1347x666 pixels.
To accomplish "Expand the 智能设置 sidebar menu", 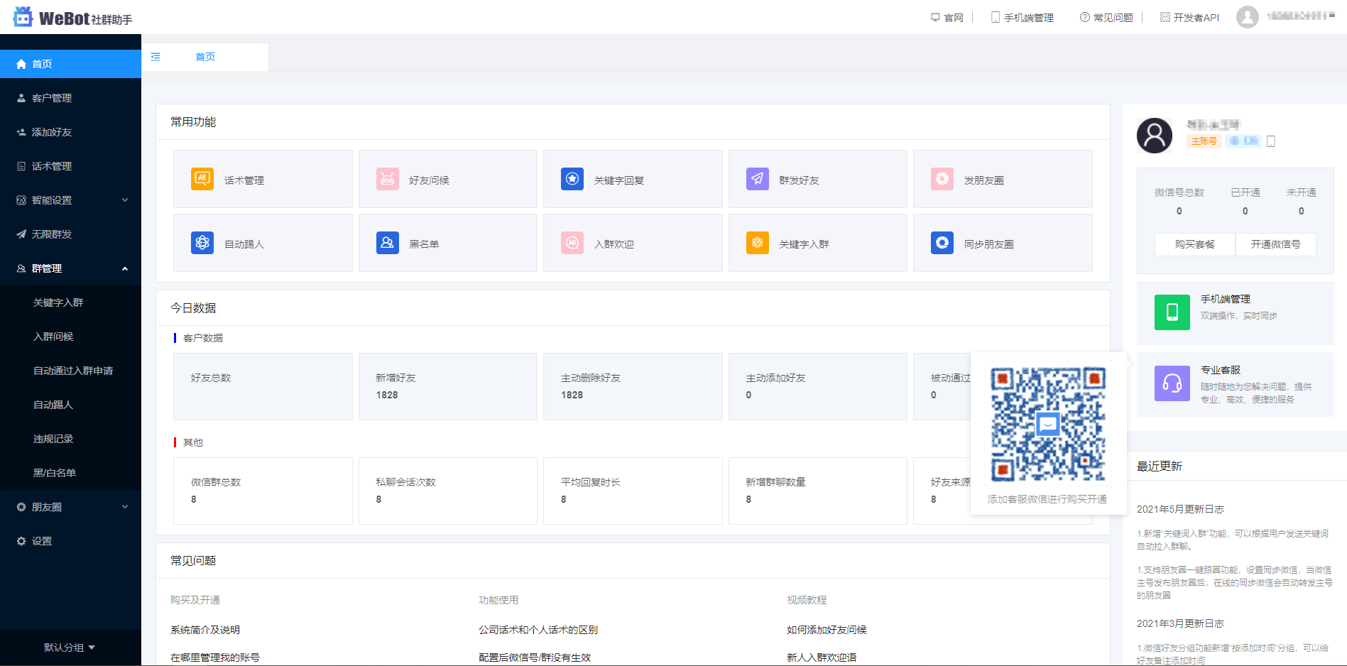I will [70, 200].
